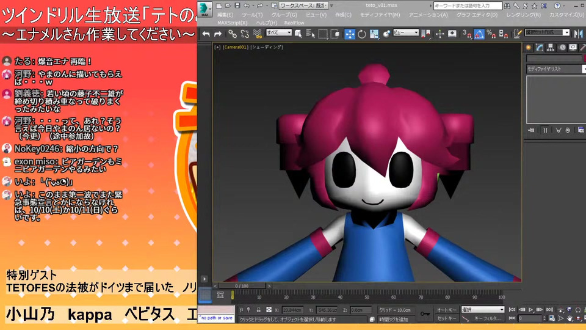Open the RealFlow menu
586x330 pixels.
pyautogui.click(x=294, y=23)
